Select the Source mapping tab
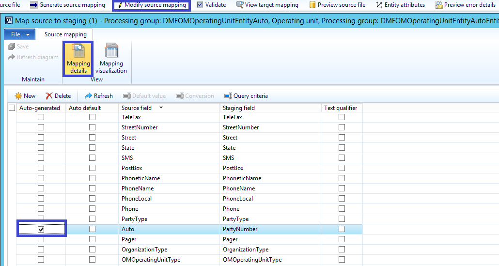This screenshot has height=266, width=499. (65, 34)
